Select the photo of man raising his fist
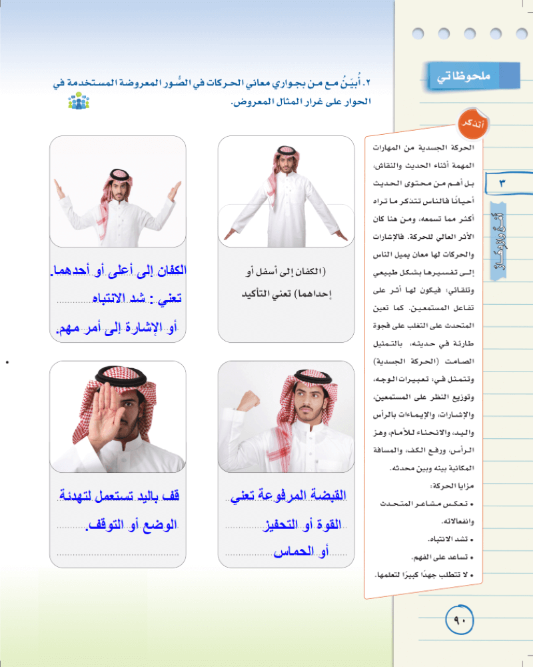This screenshot has width=533, height=667. (286, 417)
